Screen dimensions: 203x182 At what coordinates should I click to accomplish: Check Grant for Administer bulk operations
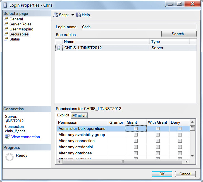click(136, 129)
